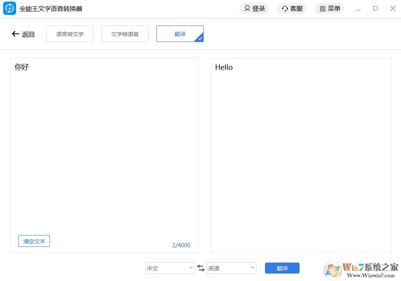Screen dimensions: 401x281
Task: Open the target language 英语 dropdown
Action: [x=231, y=268]
